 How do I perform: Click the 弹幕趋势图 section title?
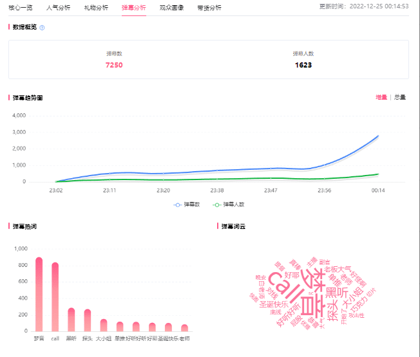pyautogui.click(x=28, y=98)
